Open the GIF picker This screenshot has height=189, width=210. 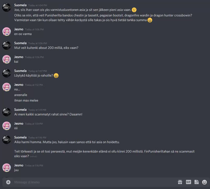point(189,182)
